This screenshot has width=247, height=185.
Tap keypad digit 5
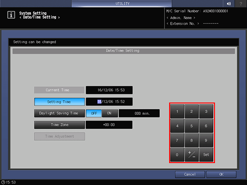click(192, 126)
